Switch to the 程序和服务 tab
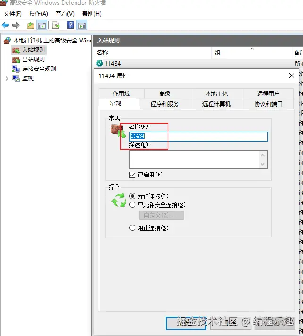 coord(165,104)
